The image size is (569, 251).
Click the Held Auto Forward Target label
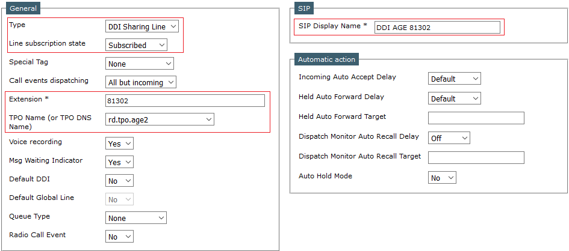pyautogui.click(x=342, y=116)
